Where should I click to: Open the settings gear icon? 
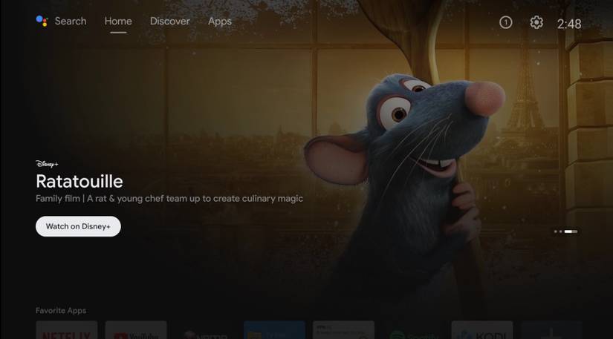point(536,23)
